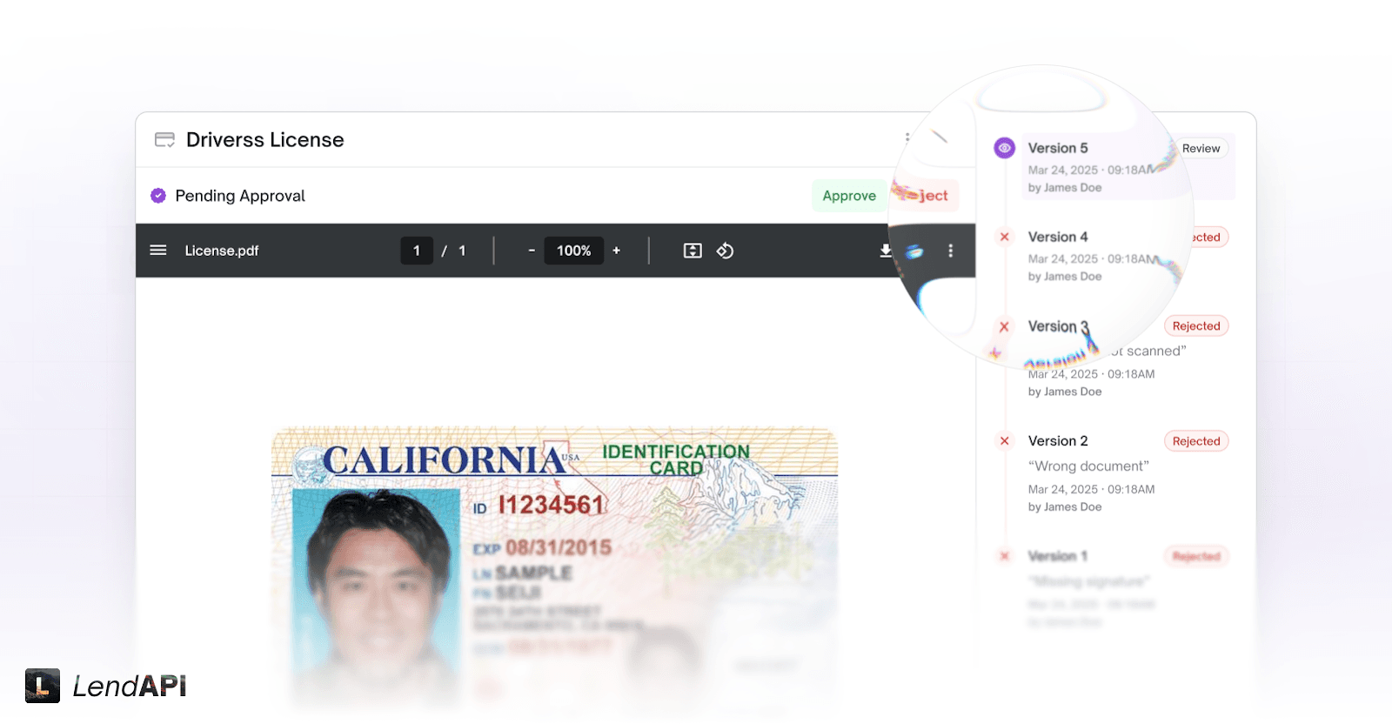Screen dimensions: 1392x724
Task: Click the red X icon for Version 3
Action: coord(1005,326)
